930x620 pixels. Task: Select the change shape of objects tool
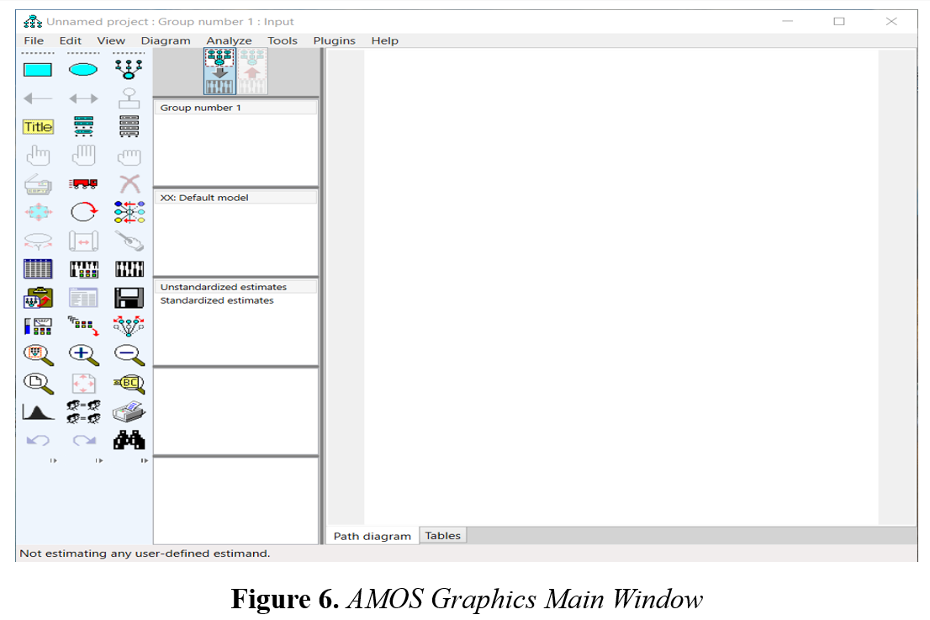pos(37,212)
